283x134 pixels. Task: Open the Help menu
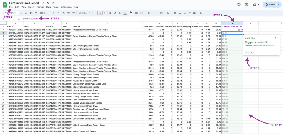[76, 7]
